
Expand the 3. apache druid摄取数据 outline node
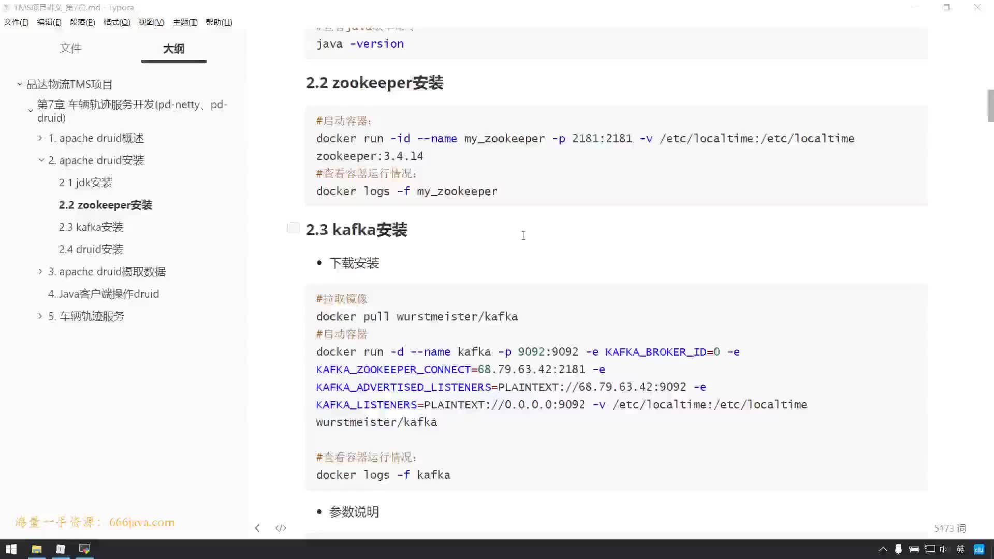click(40, 271)
